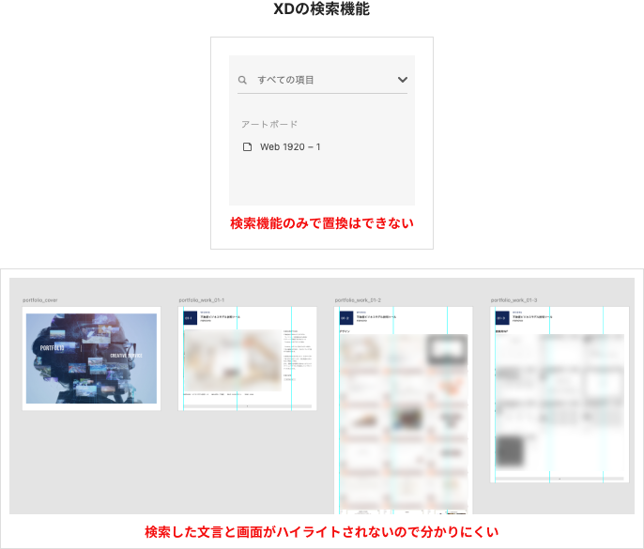The width and height of the screenshot is (644, 549).
Task: Select the portfolio_cover artboard thumbnail
Action: [91, 358]
